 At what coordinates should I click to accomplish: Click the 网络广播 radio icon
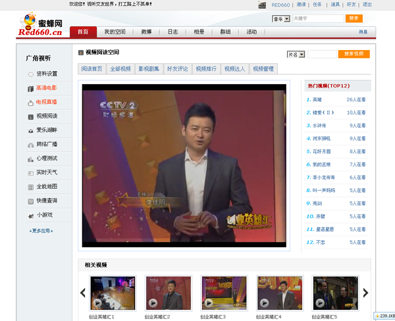(30, 145)
